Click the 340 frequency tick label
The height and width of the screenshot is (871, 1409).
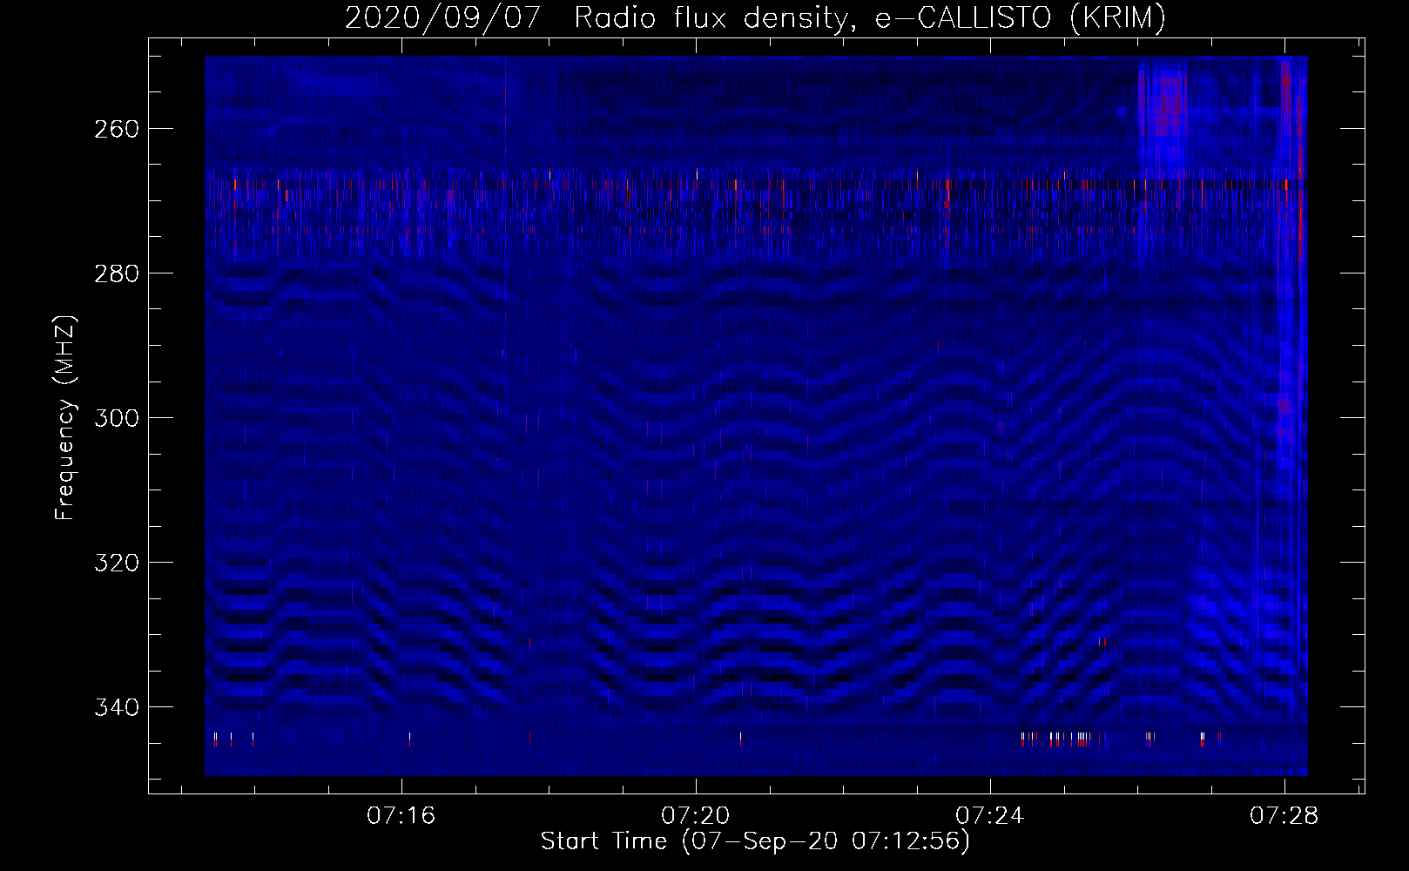point(116,707)
